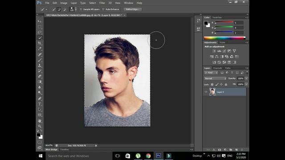Click the foreground color swatch in toolbox
285x160 pixels.
tap(38, 135)
